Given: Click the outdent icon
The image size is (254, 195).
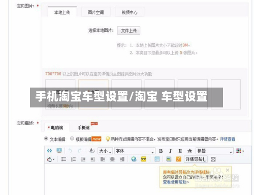Looking at the screenshot, I should pos(83,159).
